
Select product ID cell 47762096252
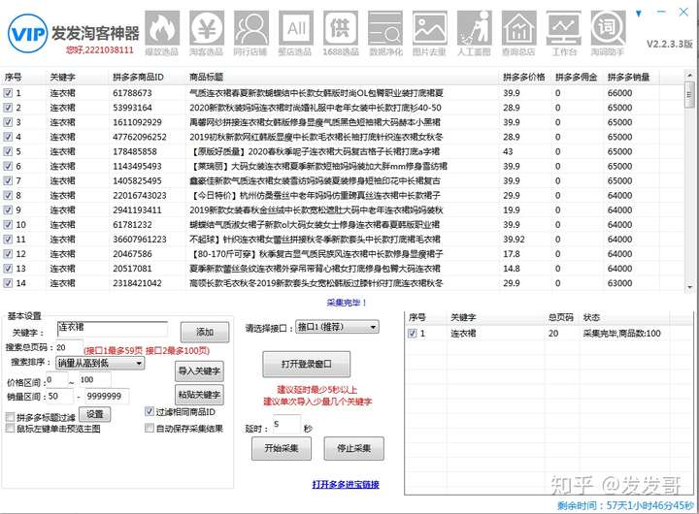(x=140, y=137)
